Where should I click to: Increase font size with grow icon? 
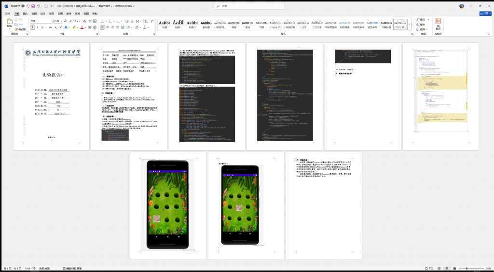pos(66,21)
